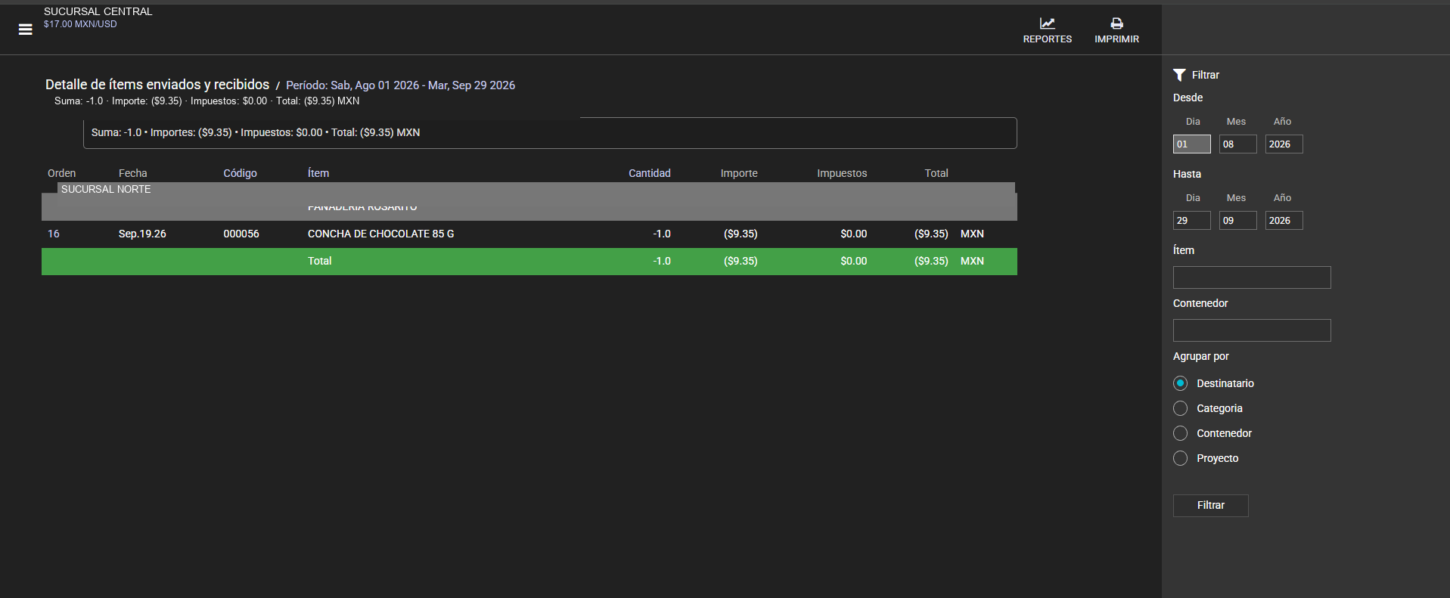Screen dimensions: 1450x598
Task: Focus the Hasta Año field
Action: (1284, 221)
